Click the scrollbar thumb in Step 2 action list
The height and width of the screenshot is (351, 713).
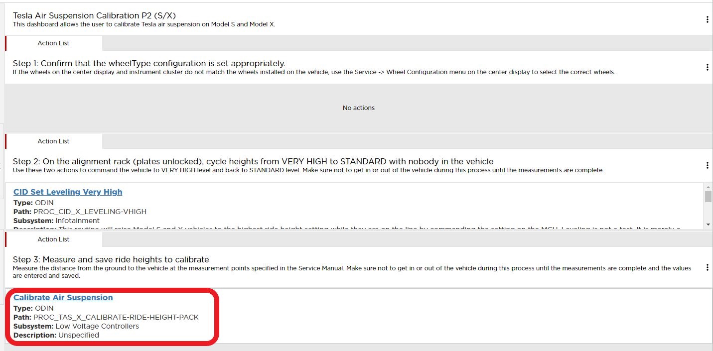click(708, 197)
